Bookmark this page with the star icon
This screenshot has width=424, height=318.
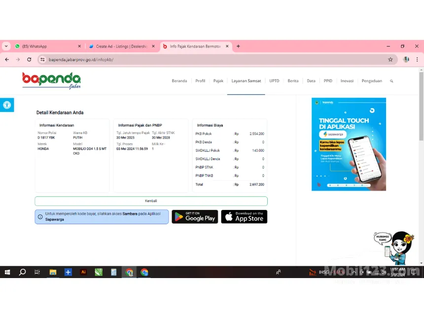[x=390, y=60]
